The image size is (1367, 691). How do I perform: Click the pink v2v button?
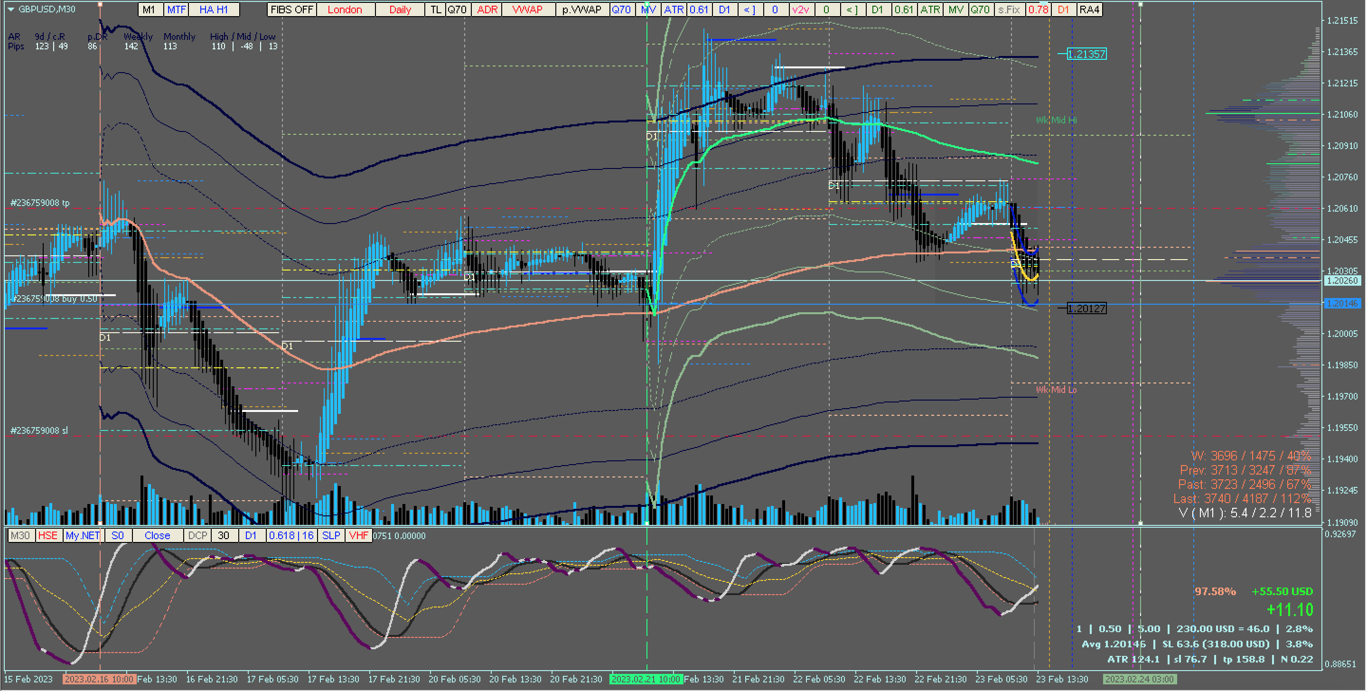[x=800, y=9]
